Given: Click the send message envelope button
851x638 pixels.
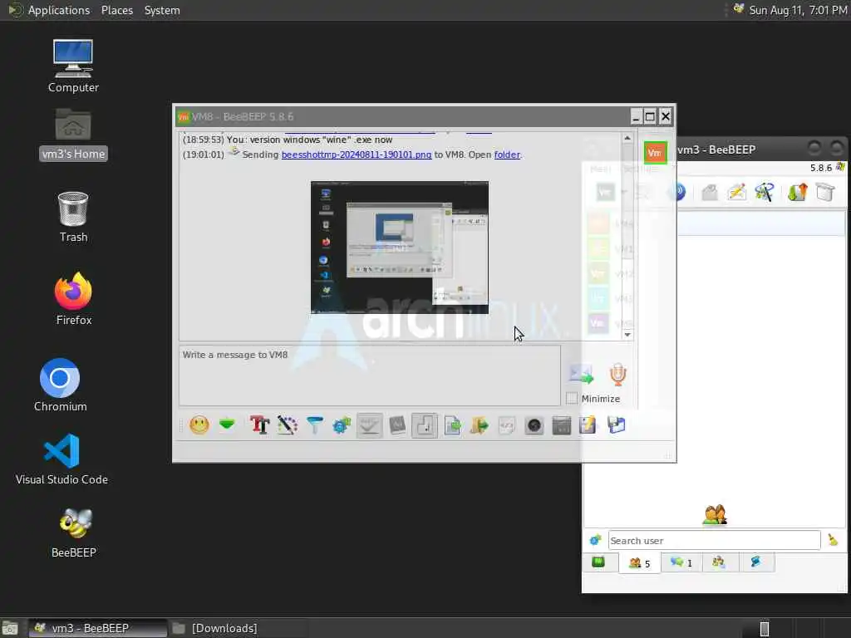Looking at the screenshot, I should (581, 375).
